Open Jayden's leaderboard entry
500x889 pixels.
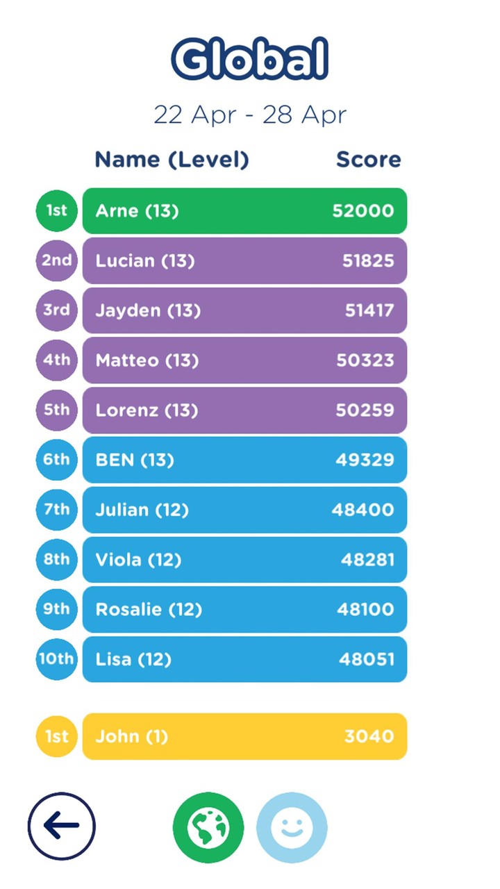tap(244, 310)
